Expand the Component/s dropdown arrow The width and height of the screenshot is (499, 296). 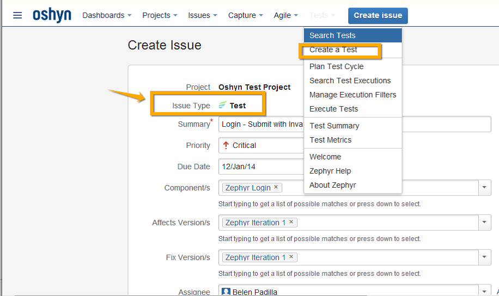pos(484,188)
